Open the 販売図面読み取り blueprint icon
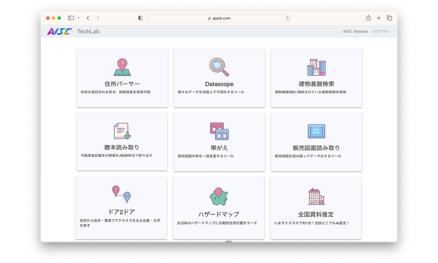 [x=316, y=131]
